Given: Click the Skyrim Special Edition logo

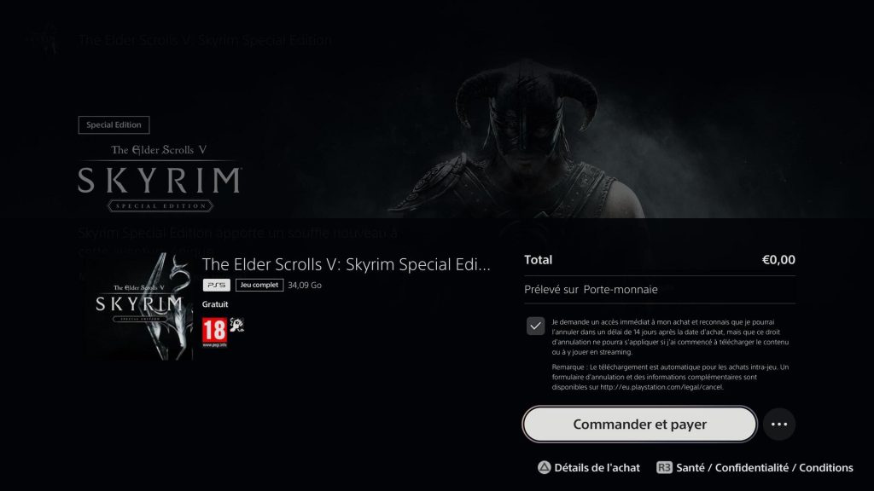Looking at the screenshot, I should click(160, 178).
